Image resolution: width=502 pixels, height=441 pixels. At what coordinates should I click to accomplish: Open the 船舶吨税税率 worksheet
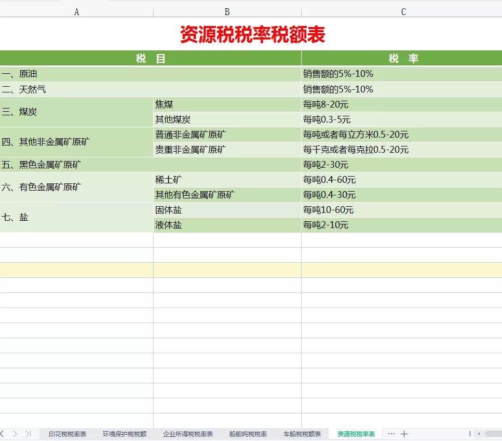click(248, 433)
